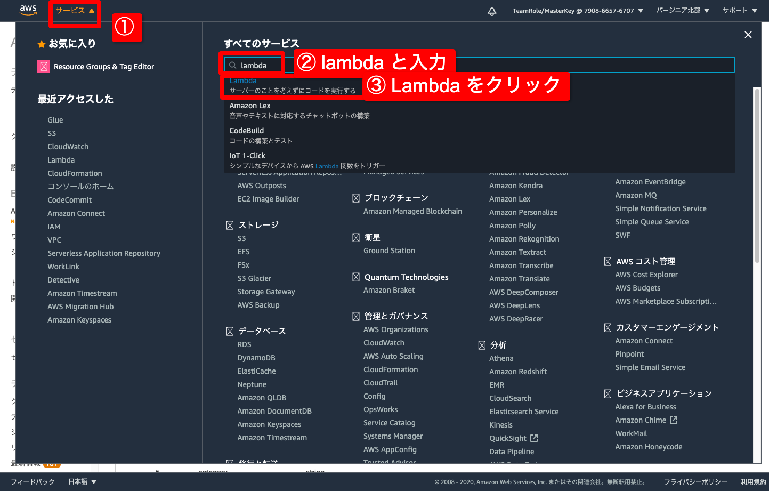Open the Privacy Policy link
769x491 pixels.
coord(695,482)
